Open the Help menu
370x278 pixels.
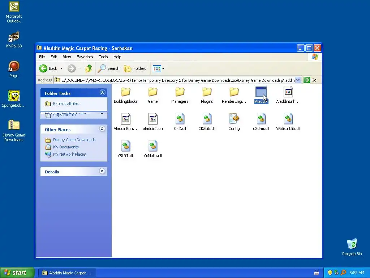[x=117, y=57]
